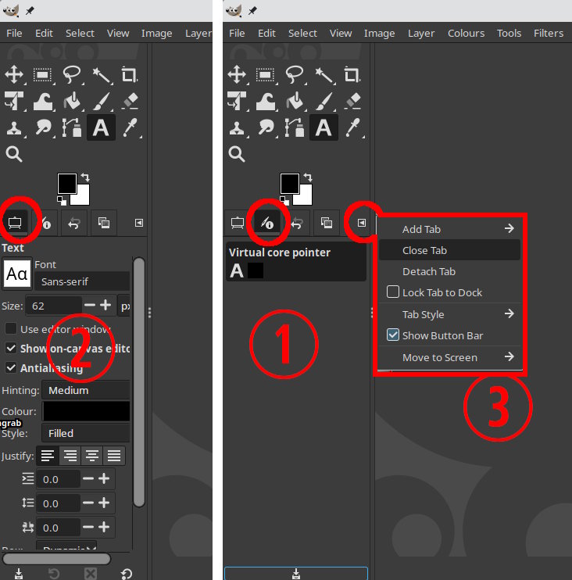The width and height of the screenshot is (572, 580).
Task: Open the Filters menu in the right window
Action: tap(549, 34)
